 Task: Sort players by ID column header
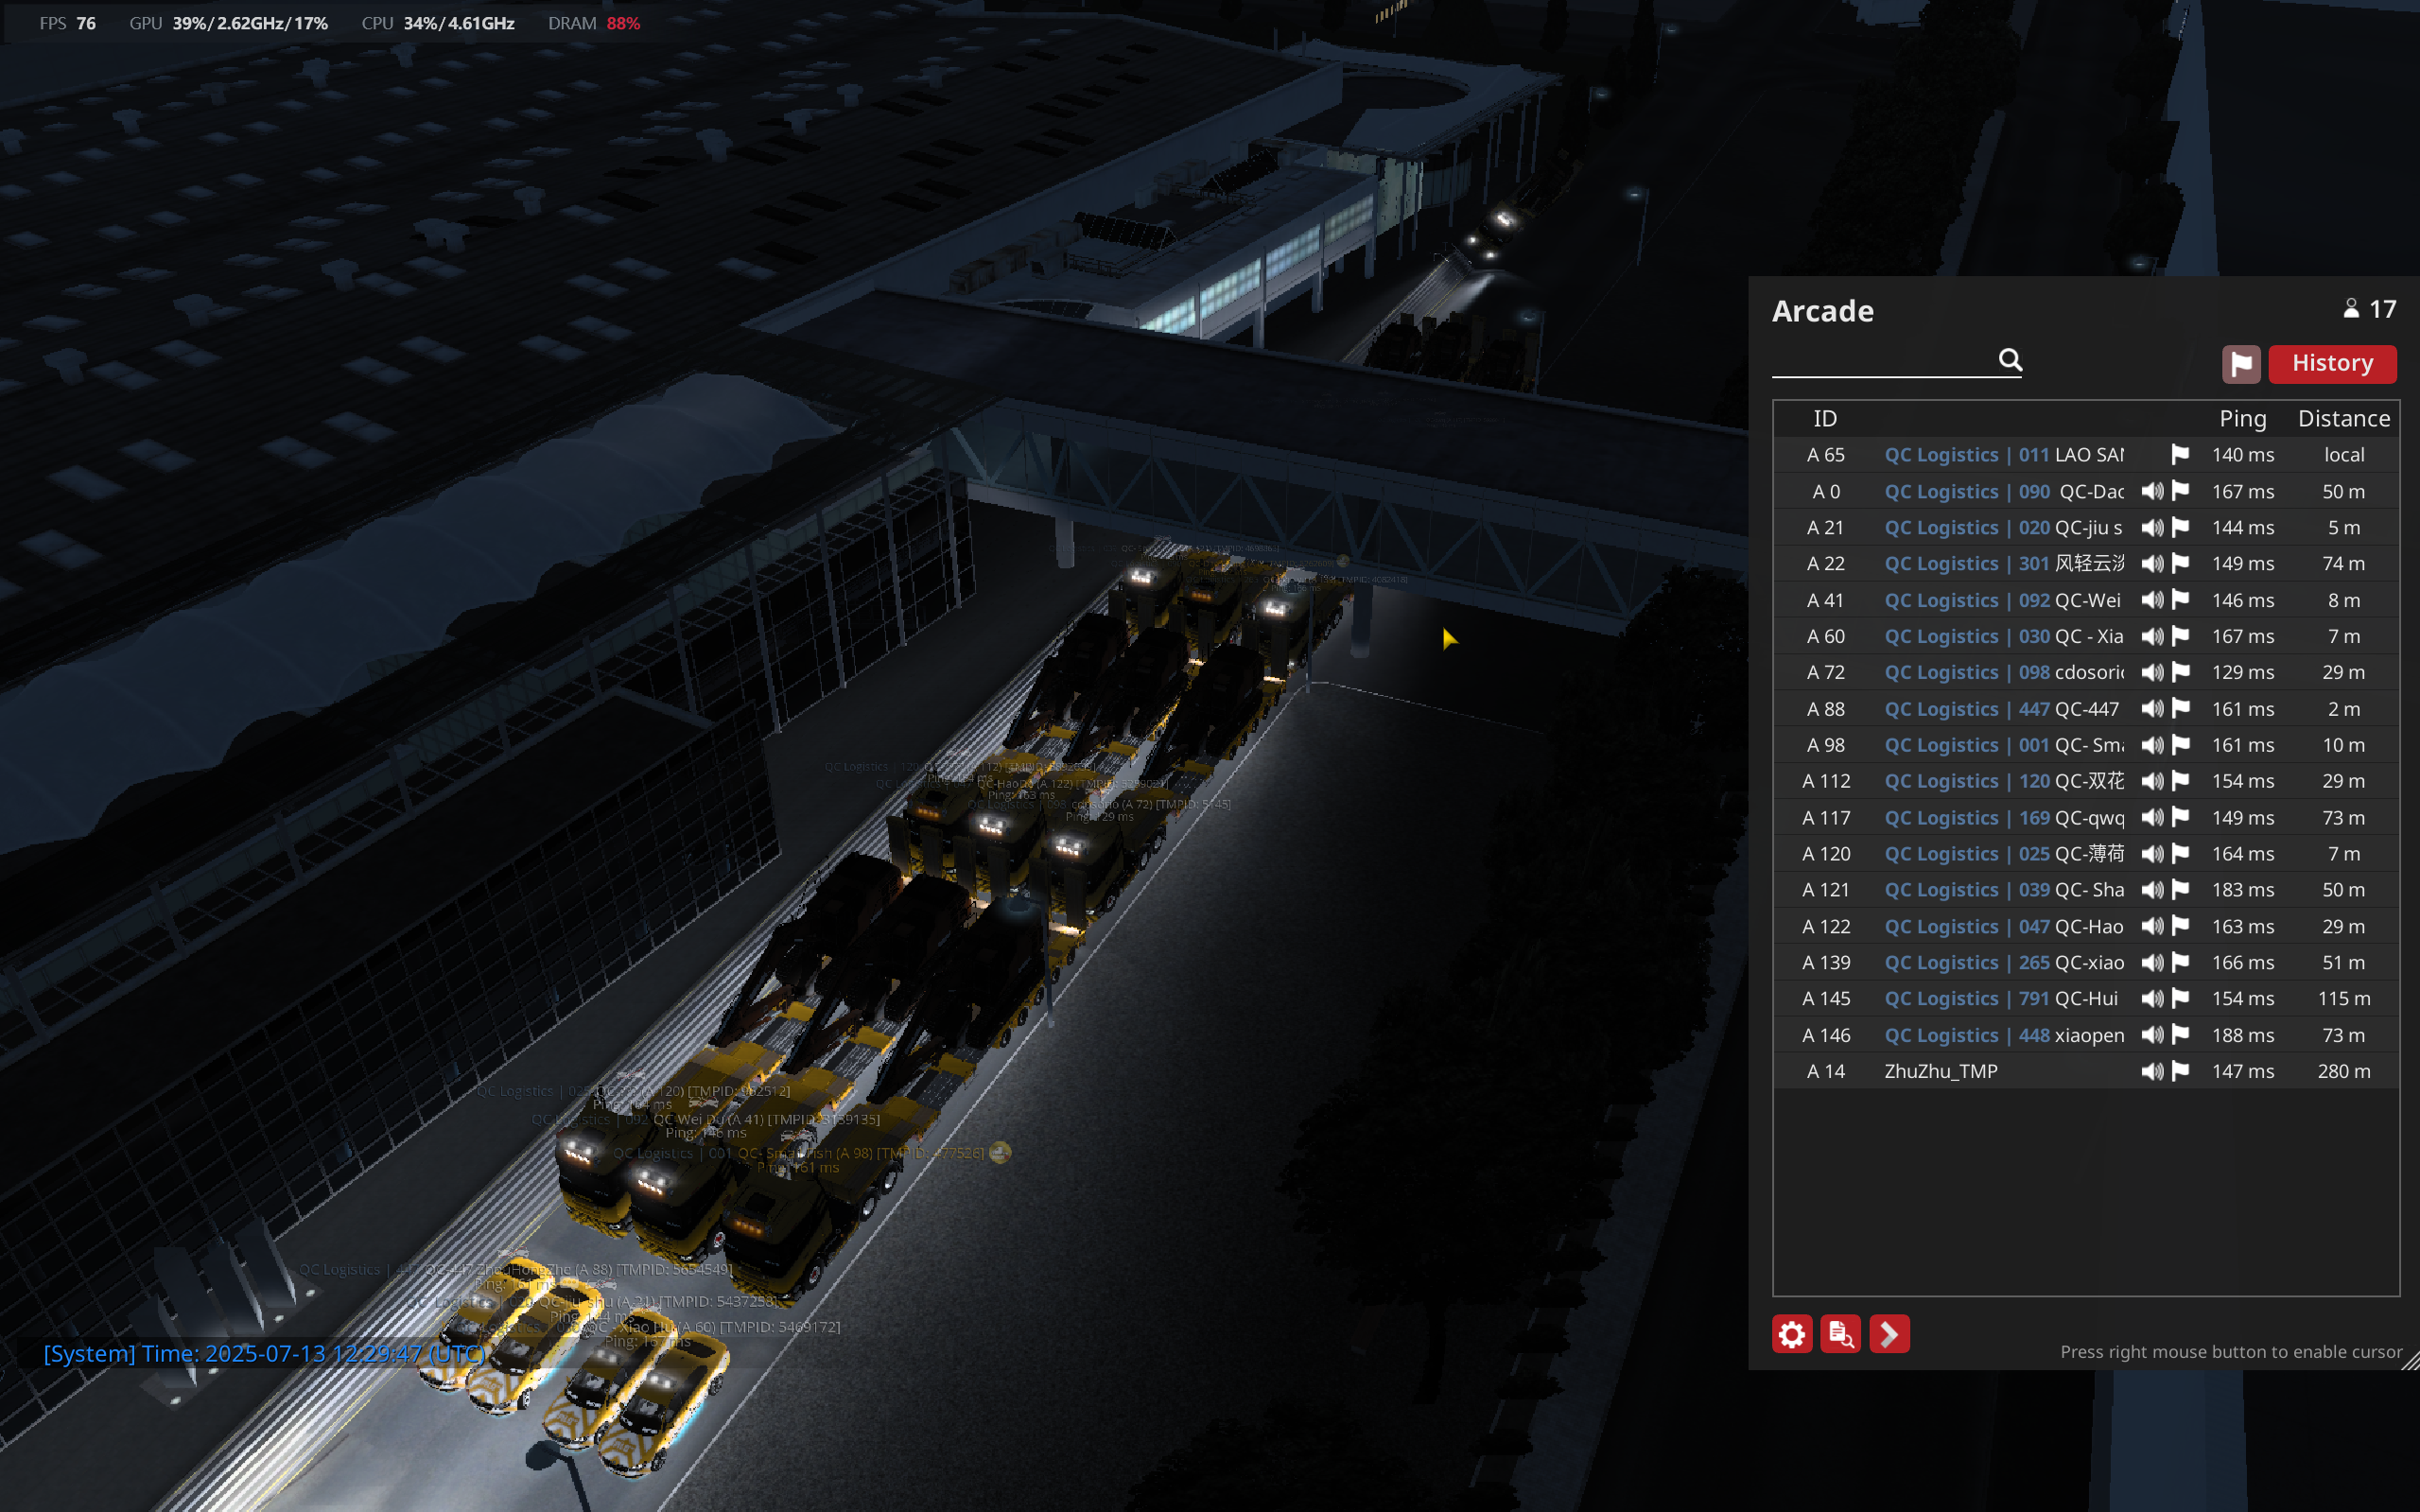click(x=1825, y=419)
